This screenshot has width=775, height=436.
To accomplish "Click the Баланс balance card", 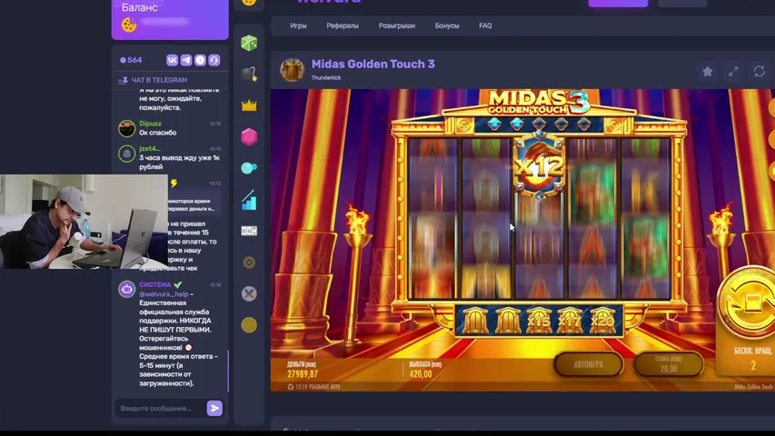I will pos(170,20).
